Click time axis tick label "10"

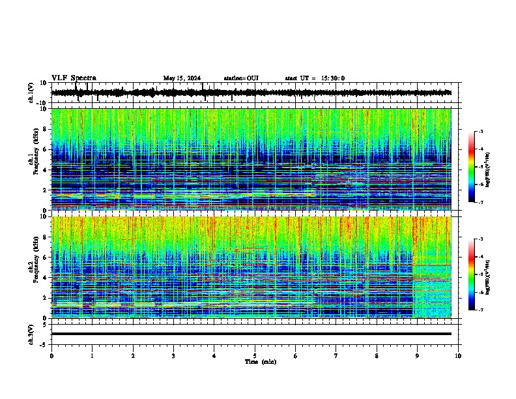(x=458, y=356)
